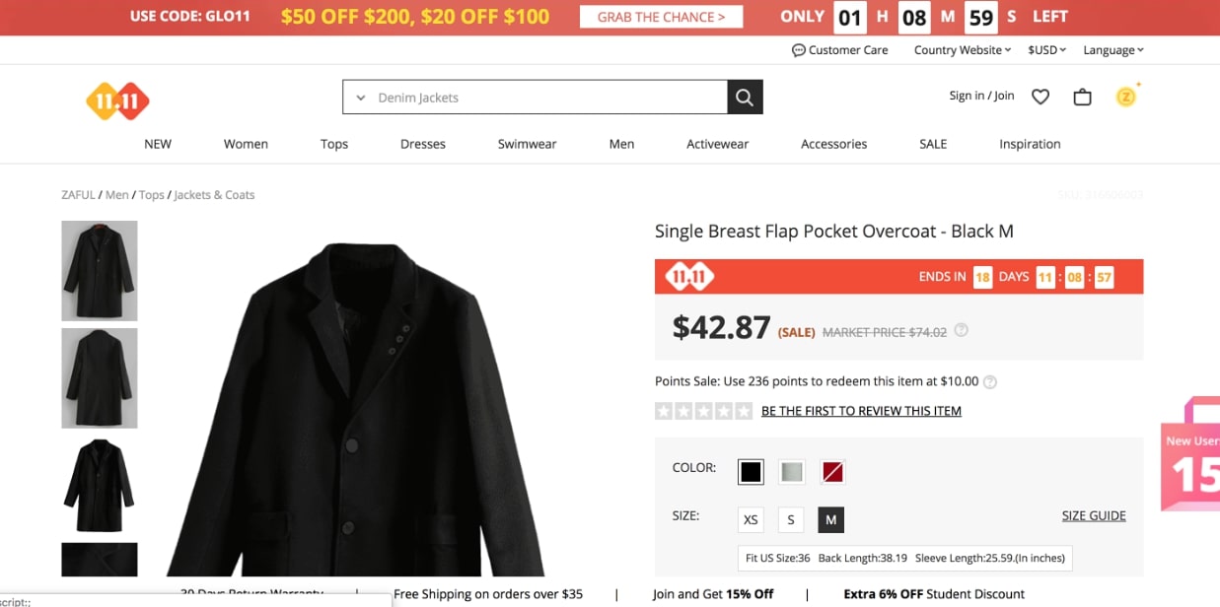Viewport: 1220px width, 607px height.
Task: Click the yellow Z points coin icon
Action: point(1125,96)
